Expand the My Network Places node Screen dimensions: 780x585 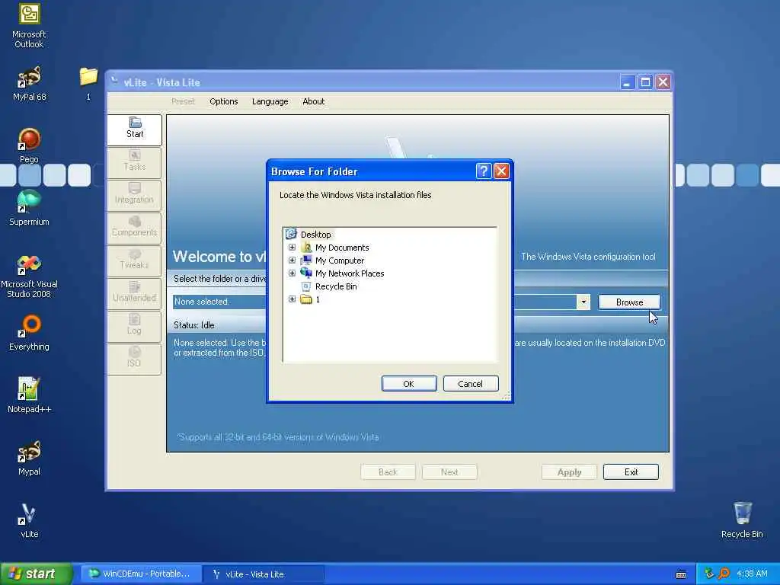click(292, 273)
